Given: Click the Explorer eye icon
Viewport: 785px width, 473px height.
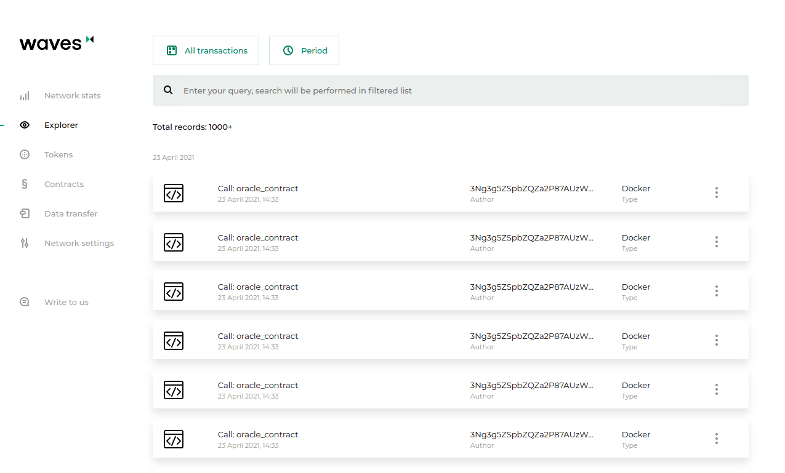Looking at the screenshot, I should (x=25, y=125).
